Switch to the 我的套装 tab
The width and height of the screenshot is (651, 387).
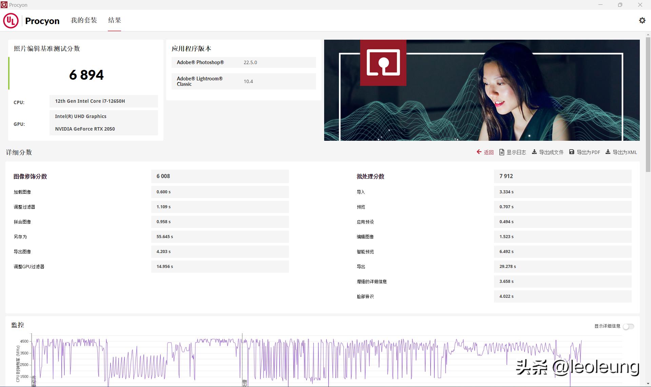[84, 20]
